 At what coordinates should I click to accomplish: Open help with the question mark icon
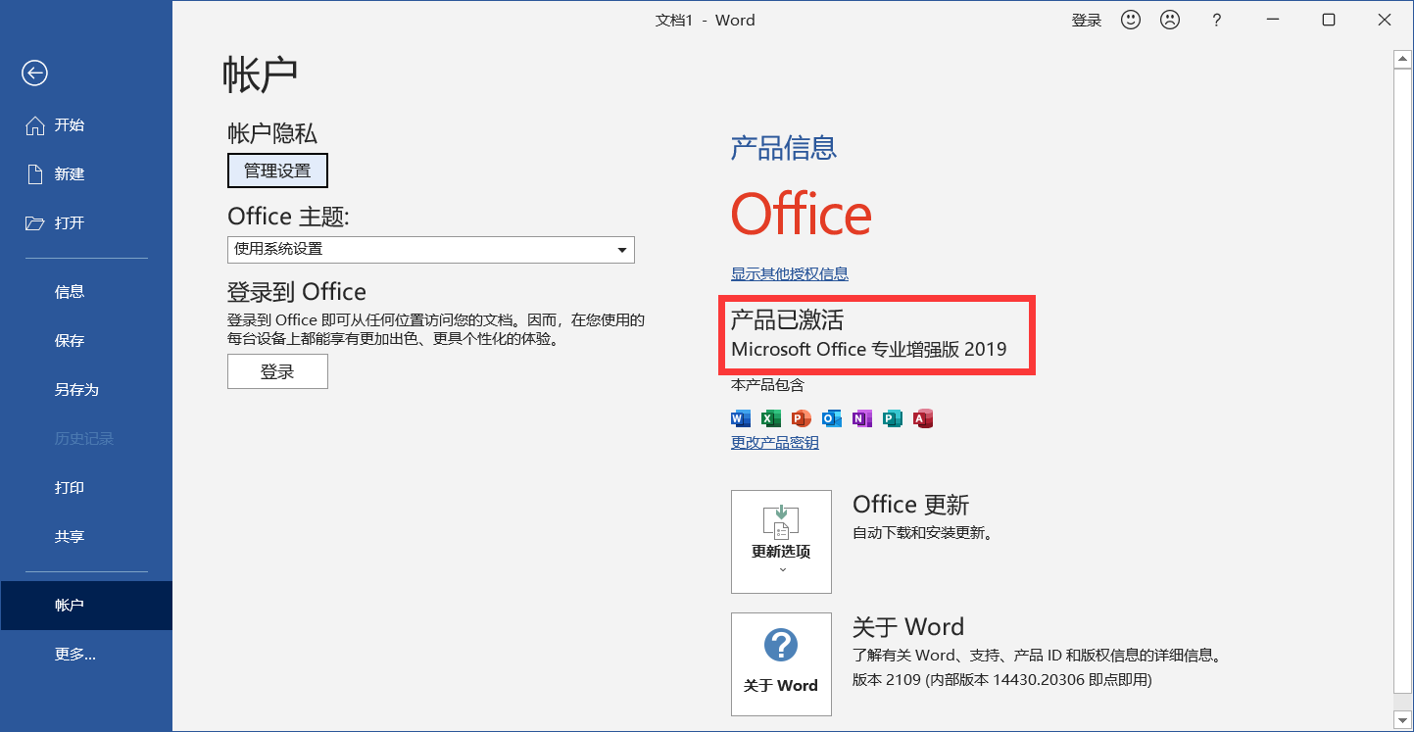tap(1216, 20)
